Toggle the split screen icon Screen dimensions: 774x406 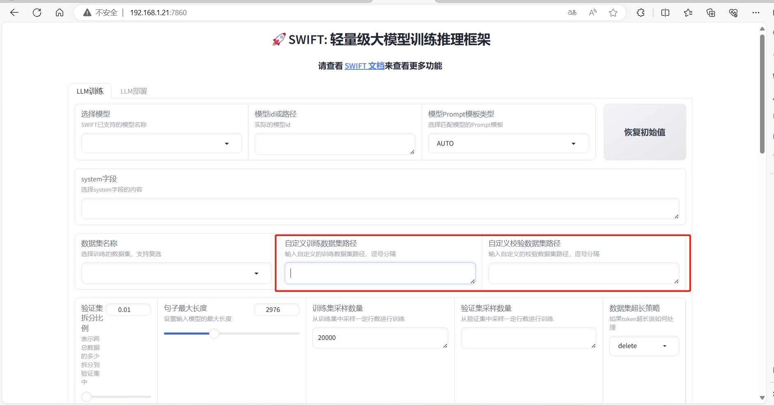pyautogui.click(x=665, y=13)
